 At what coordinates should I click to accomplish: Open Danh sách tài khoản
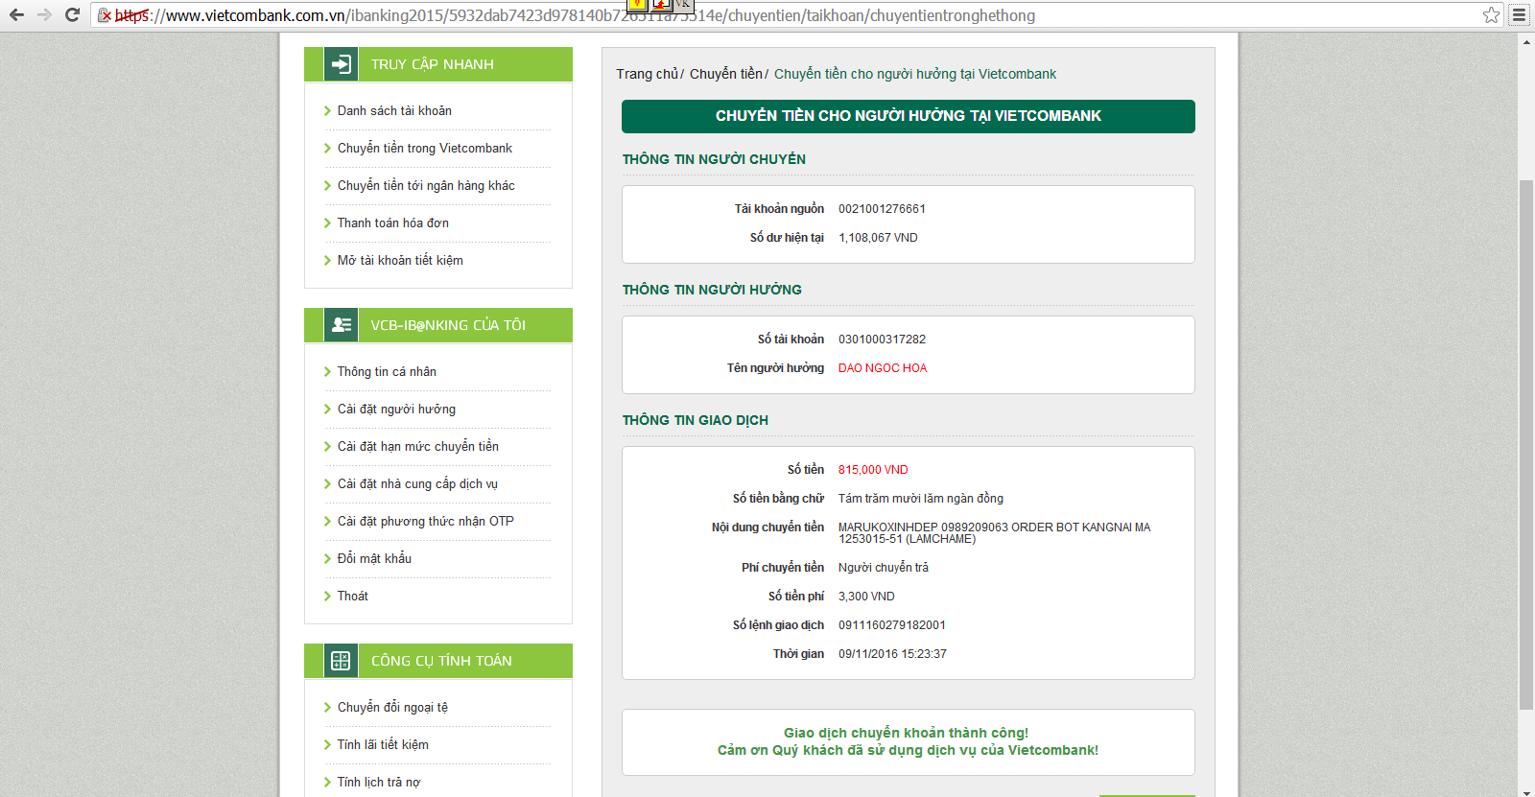tap(393, 111)
